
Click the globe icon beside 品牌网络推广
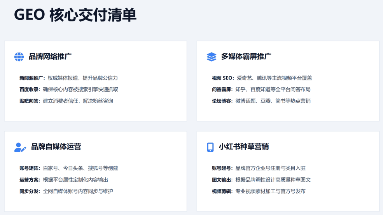click(x=19, y=57)
